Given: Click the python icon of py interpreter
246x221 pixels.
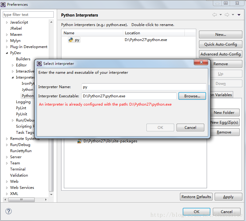Looking at the screenshot, I should tap(71, 40).
